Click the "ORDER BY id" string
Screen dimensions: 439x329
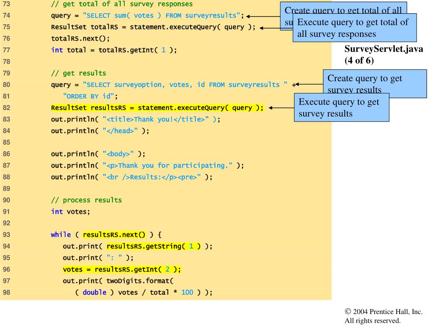[x=89, y=96]
